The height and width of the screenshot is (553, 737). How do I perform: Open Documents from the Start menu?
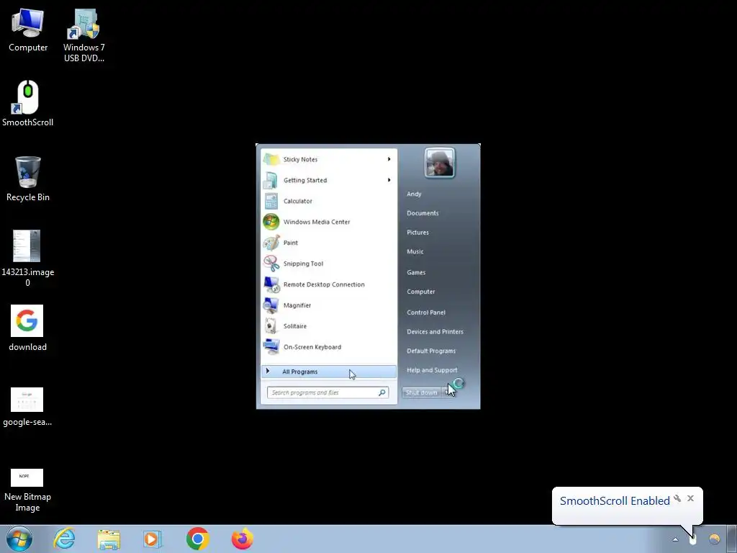(x=422, y=213)
